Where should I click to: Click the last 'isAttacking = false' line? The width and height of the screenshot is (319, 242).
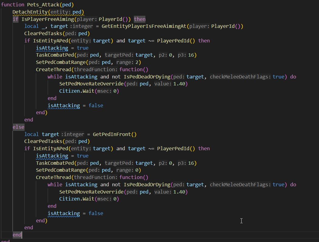pos(75,213)
